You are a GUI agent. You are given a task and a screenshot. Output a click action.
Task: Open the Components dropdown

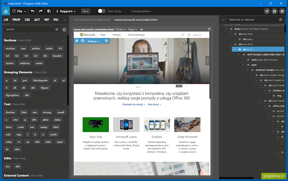coord(141,11)
